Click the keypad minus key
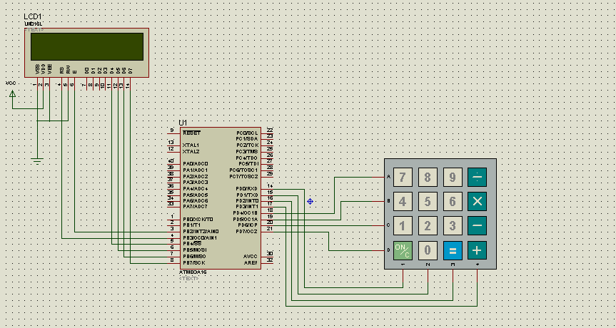Screen dimensions: 616x328 pyautogui.click(x=477, y=226)
